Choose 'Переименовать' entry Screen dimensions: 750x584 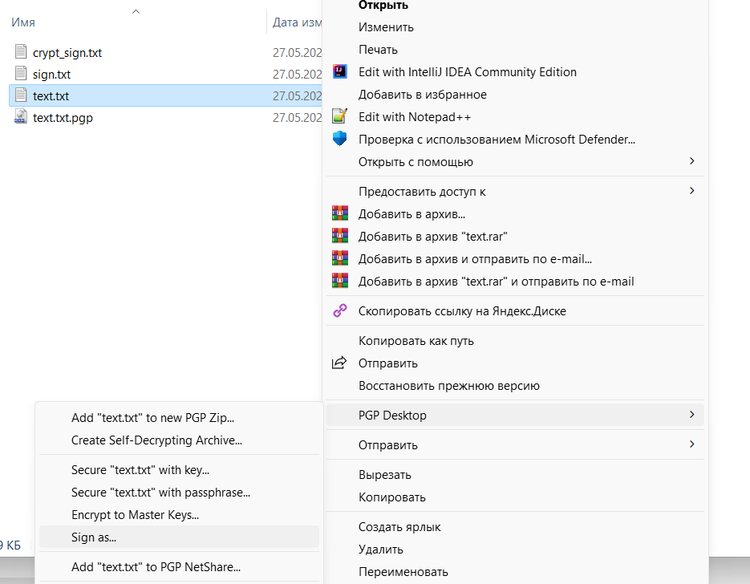click(515, 572)
